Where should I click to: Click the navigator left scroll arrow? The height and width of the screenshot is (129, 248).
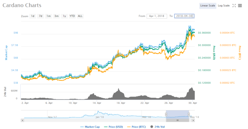point(22,120)
